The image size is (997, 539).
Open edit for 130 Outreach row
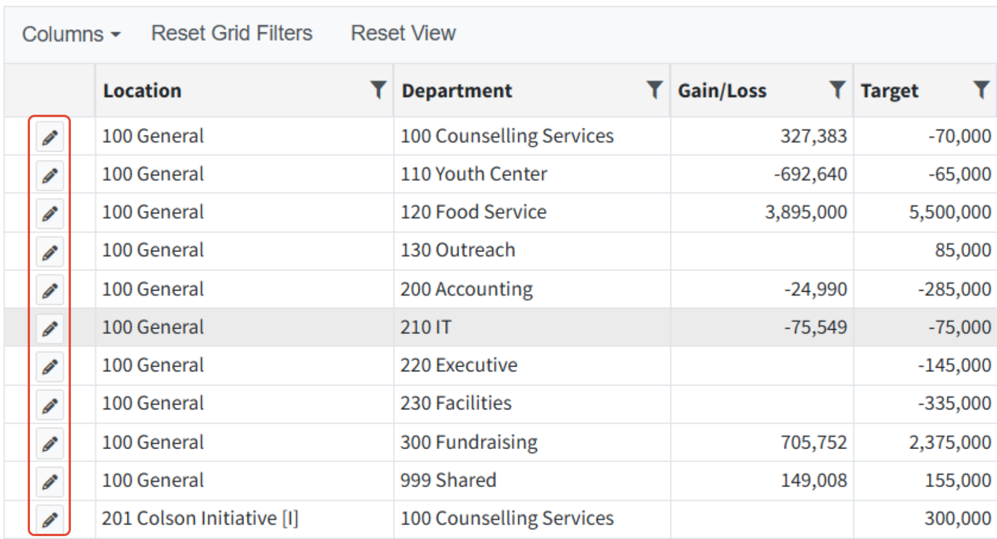(x=50, y=252)
